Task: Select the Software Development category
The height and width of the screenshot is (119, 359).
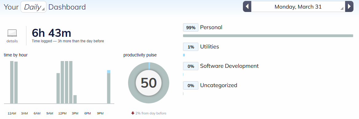Action: pyautogui.click(x=229, y=66)
